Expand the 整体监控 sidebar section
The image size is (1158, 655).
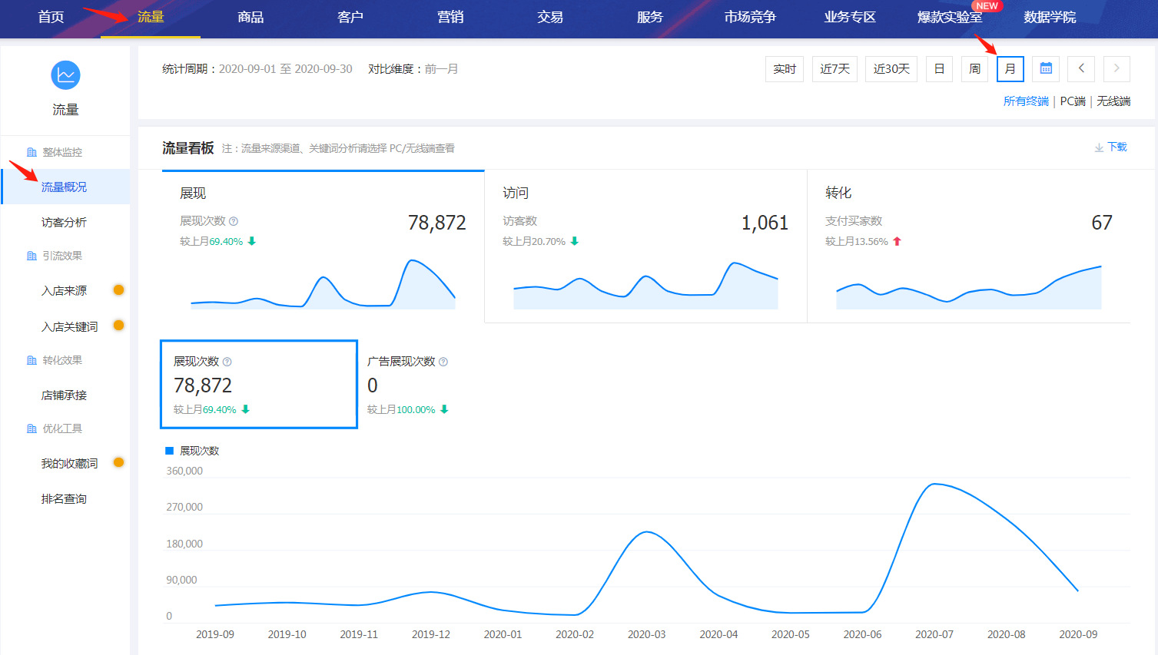click(61, 152)
